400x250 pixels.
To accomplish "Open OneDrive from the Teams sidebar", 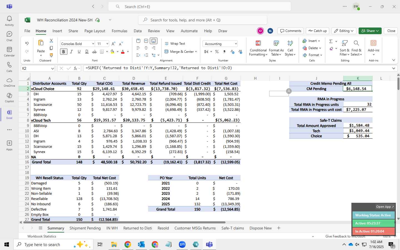I will (9, 82).
